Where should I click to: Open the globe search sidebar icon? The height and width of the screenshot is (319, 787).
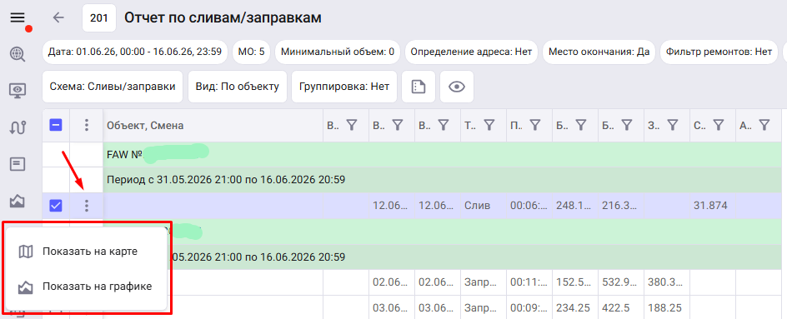[18, 53]
